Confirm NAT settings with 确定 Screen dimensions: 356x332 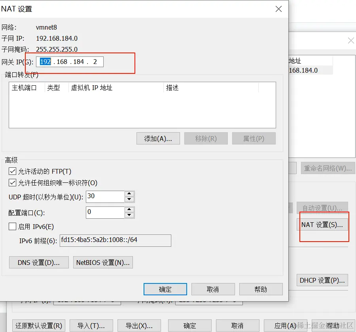tap(165, 289)
